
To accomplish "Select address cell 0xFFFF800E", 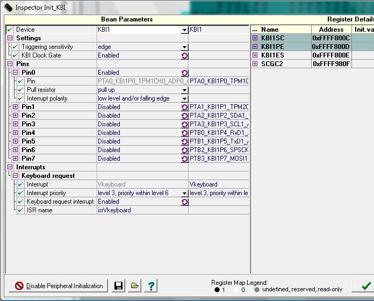I will [332, 55].
